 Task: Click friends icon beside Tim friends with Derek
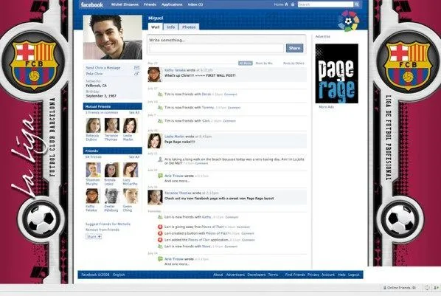pos(160,94)
